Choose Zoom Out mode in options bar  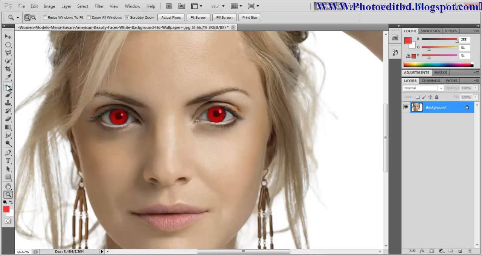[x=34, y=18]
